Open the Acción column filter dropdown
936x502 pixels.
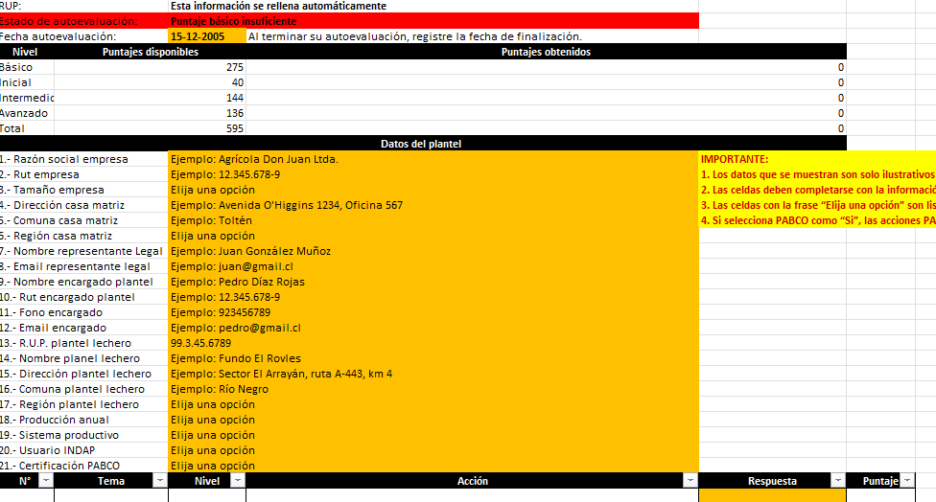690,481
